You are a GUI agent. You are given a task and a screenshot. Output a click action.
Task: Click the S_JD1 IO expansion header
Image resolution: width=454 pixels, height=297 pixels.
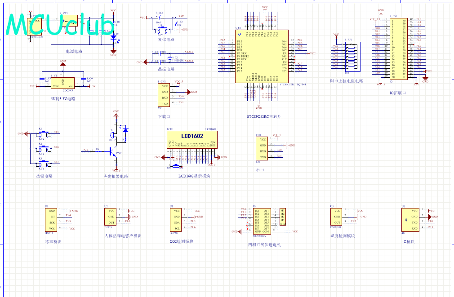tap(398, 49)
